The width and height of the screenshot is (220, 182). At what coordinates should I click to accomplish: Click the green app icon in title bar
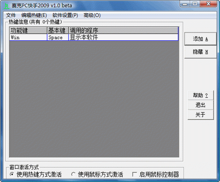[x=7, y=6]
